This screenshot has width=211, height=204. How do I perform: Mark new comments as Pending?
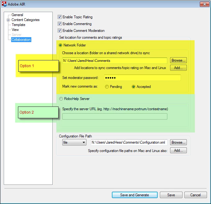tap(107, 87)
